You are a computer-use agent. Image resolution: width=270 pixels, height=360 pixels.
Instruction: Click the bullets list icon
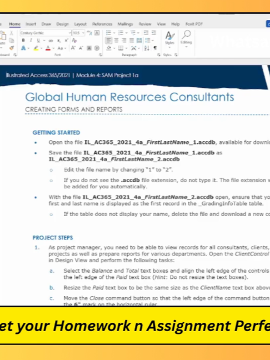pyautogui.click(x=108, y=33)
